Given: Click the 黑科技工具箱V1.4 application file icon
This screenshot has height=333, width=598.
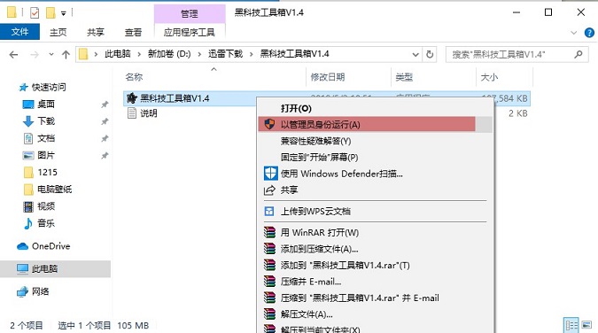Looking at the screenshot, I should [x=132, y=98].
